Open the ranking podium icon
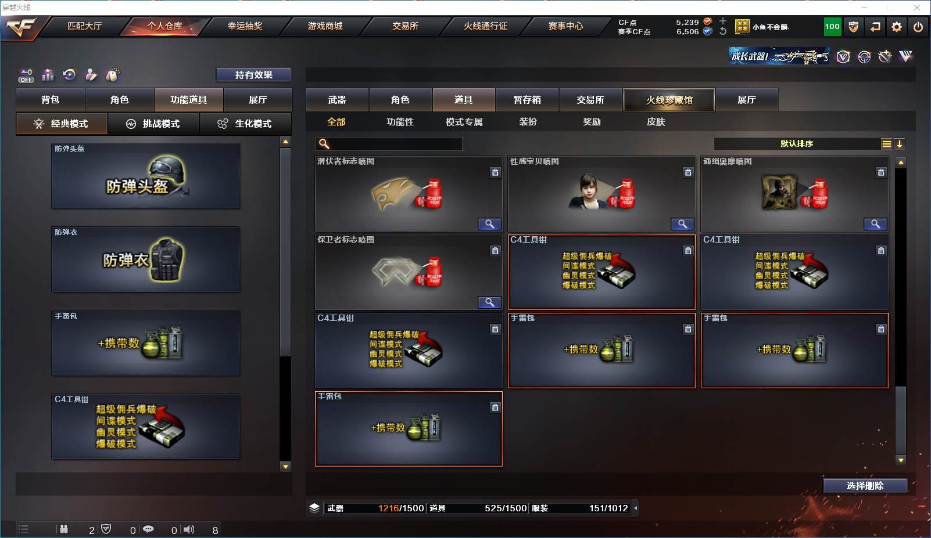This screenshot has height=538, width=931. [x=48, y=75]
